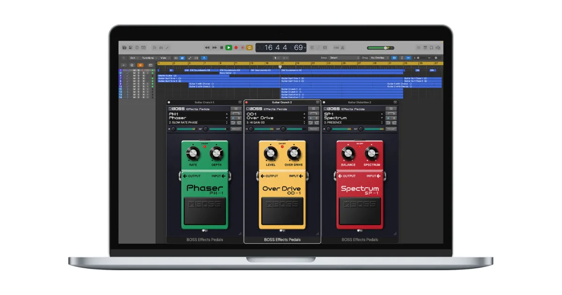Click the red close dot on Guitar Crunch 2

(246, 102)
